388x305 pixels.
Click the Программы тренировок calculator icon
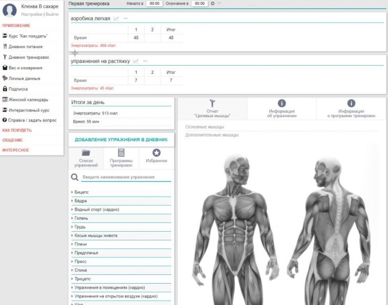coord(121,153)
